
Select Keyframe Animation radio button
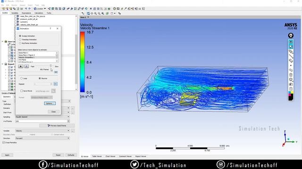click(20, 43)
